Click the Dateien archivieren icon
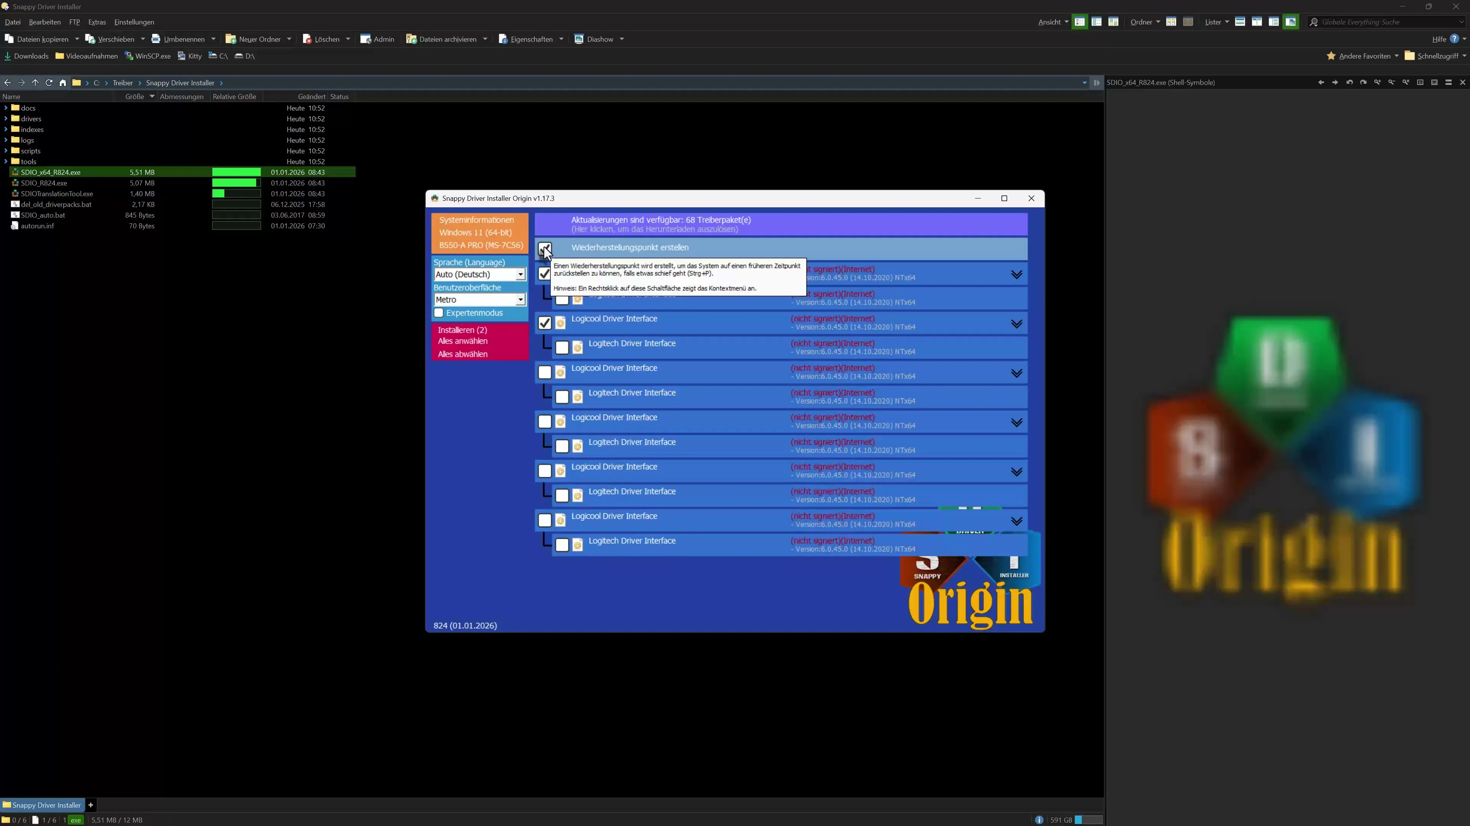Viewport: 1470px width, 826px height. click(411, 39)
